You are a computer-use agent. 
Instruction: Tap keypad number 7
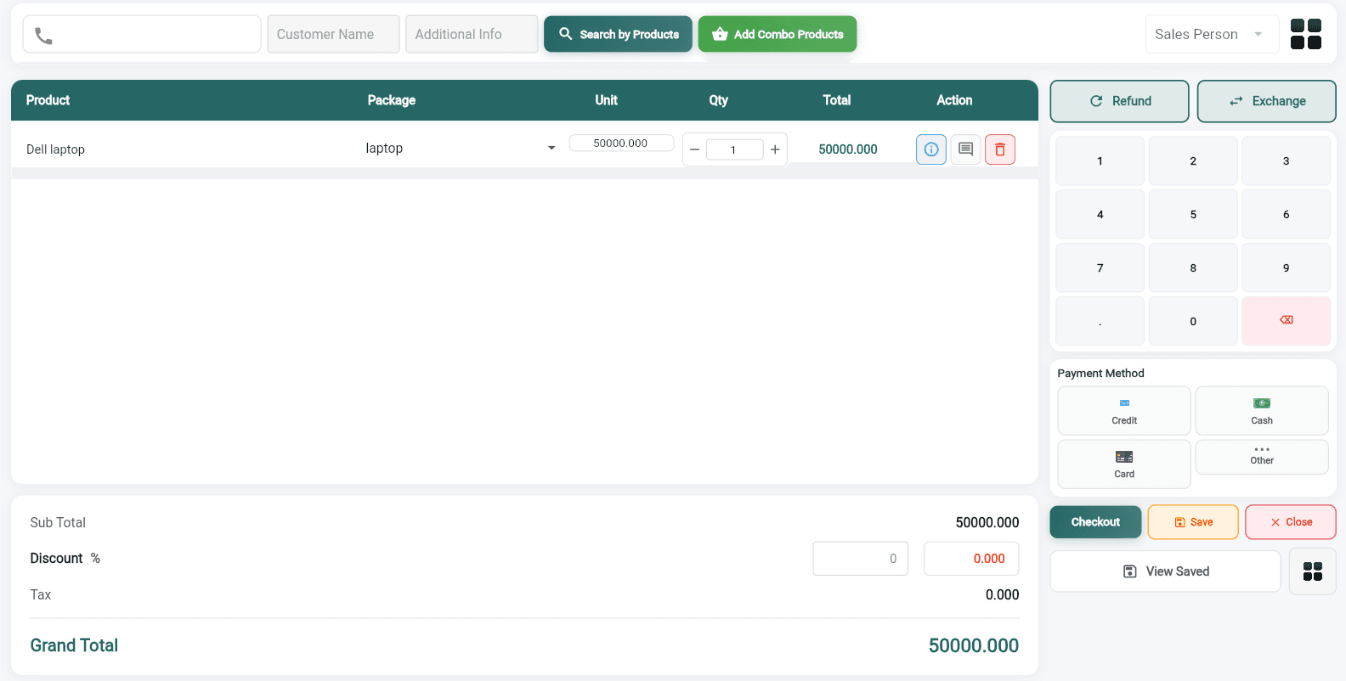pyautogui.click(x=1100, y=267)
